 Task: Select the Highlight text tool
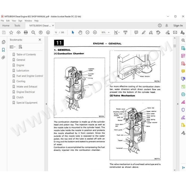click(144, 32)
